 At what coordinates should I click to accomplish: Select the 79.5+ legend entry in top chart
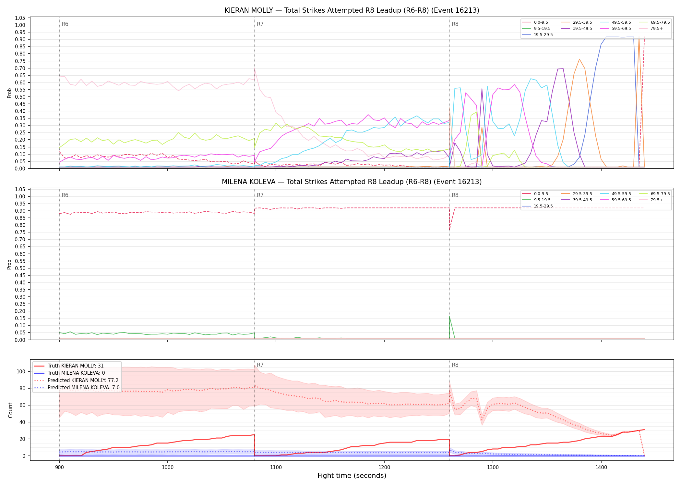[x=651, y=29]
